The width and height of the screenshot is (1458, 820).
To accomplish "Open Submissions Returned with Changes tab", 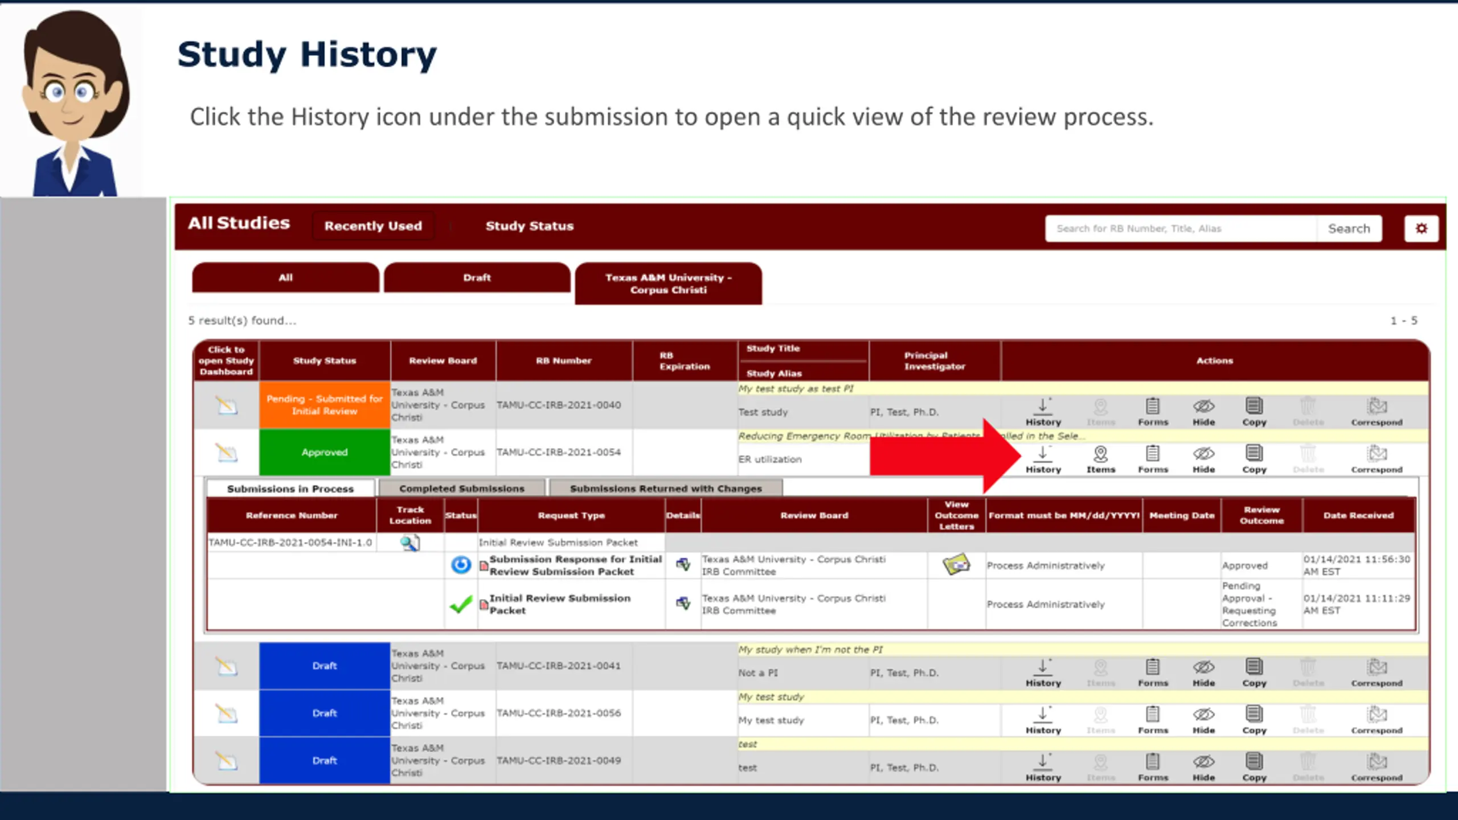I will (x=666, y=489).
